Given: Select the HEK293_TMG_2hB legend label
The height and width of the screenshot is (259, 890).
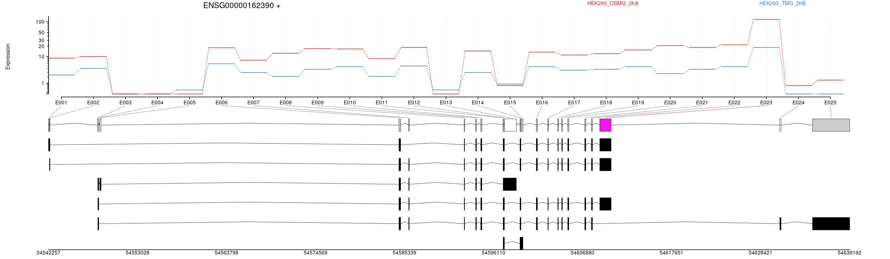Looking at the screenshot, I should tap(782, 3).
